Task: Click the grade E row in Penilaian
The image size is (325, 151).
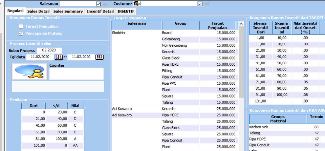Action: click(53, 112)
